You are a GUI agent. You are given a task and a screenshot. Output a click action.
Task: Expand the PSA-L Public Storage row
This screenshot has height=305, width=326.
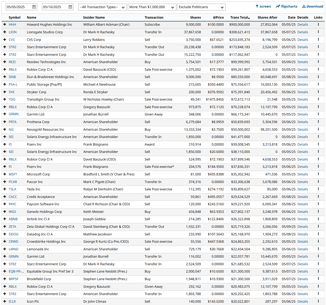[x=5, y=84]
